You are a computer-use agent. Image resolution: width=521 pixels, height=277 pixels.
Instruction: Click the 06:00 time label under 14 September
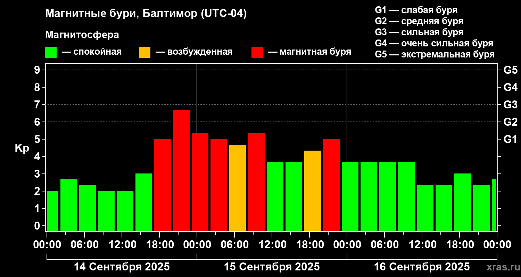(x=84, y=245)
